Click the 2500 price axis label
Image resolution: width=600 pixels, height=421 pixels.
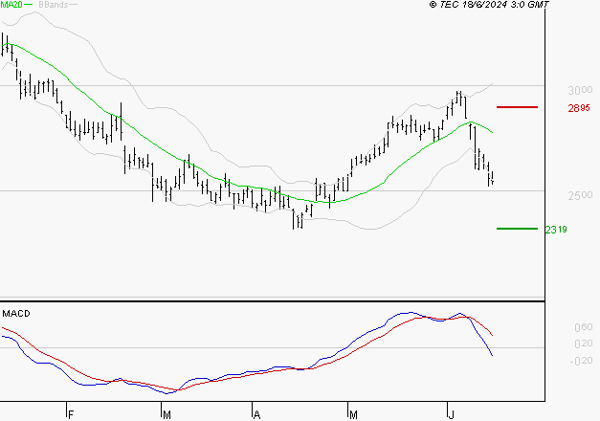580,195
